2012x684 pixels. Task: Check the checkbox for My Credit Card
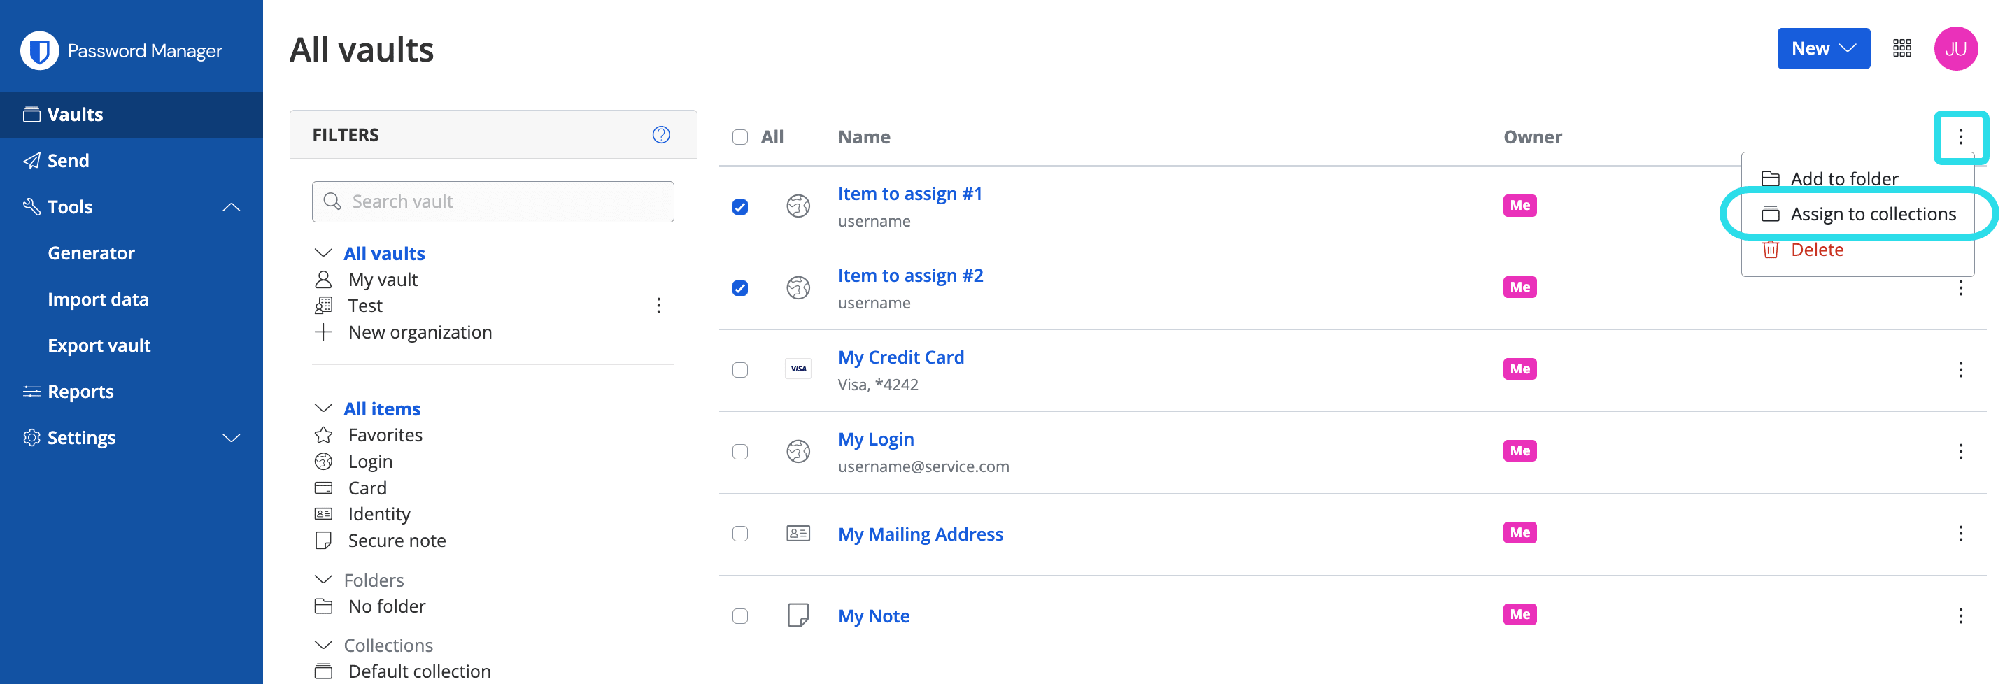[x=739, y=369]
